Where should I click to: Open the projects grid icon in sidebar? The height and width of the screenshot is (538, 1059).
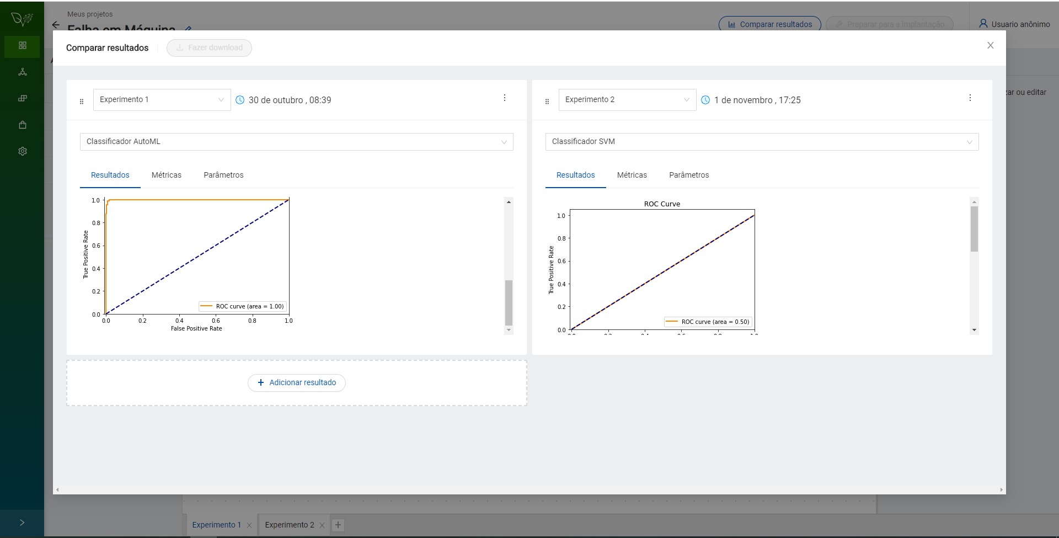coord(22,45)
